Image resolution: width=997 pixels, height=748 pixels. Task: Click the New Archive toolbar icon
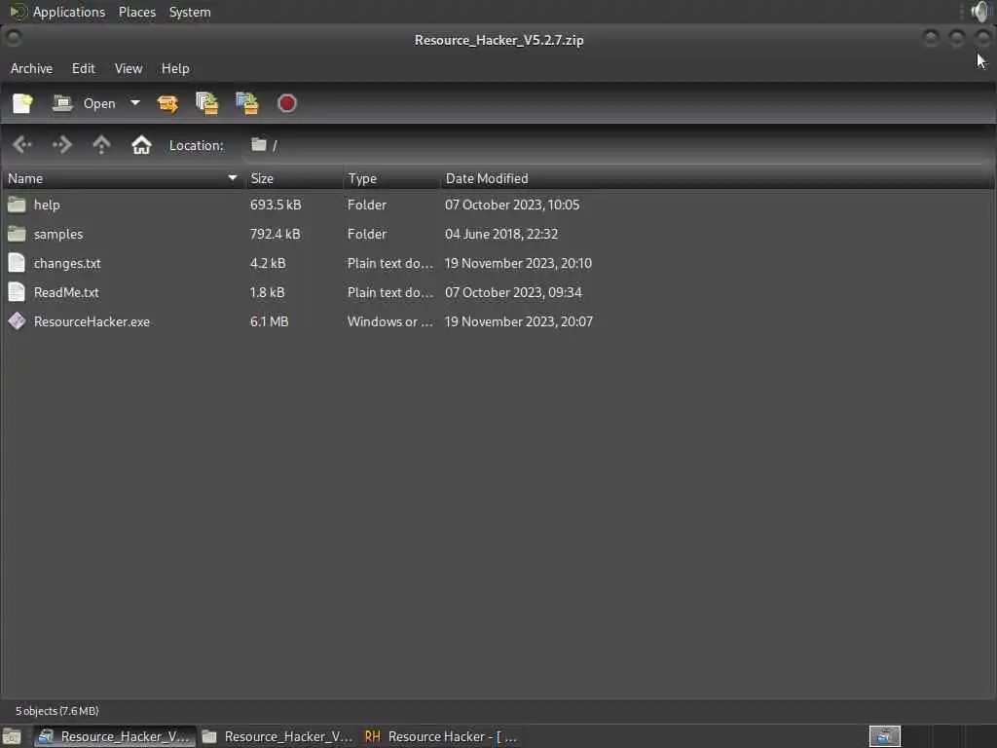[x=23, y=103]
